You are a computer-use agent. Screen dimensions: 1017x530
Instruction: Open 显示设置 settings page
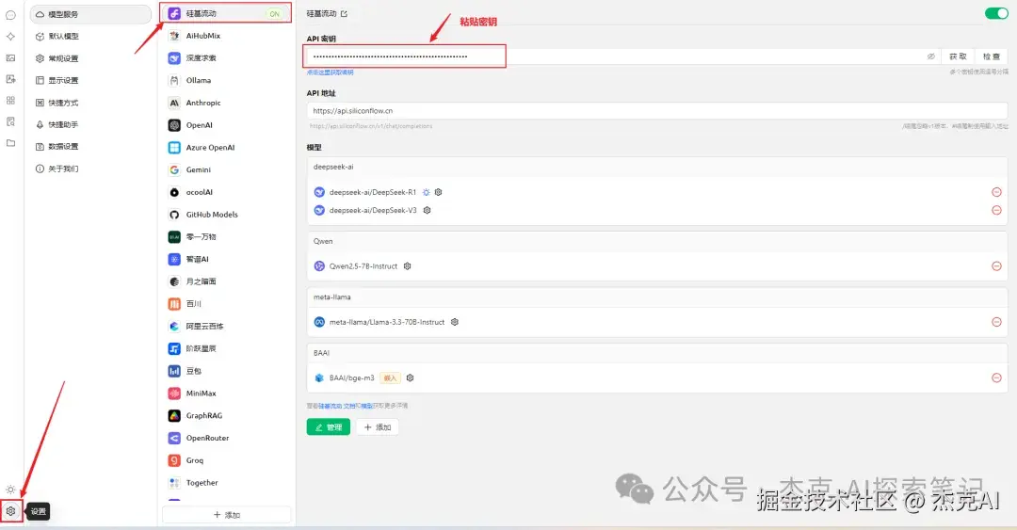click(x=90, y=80)
